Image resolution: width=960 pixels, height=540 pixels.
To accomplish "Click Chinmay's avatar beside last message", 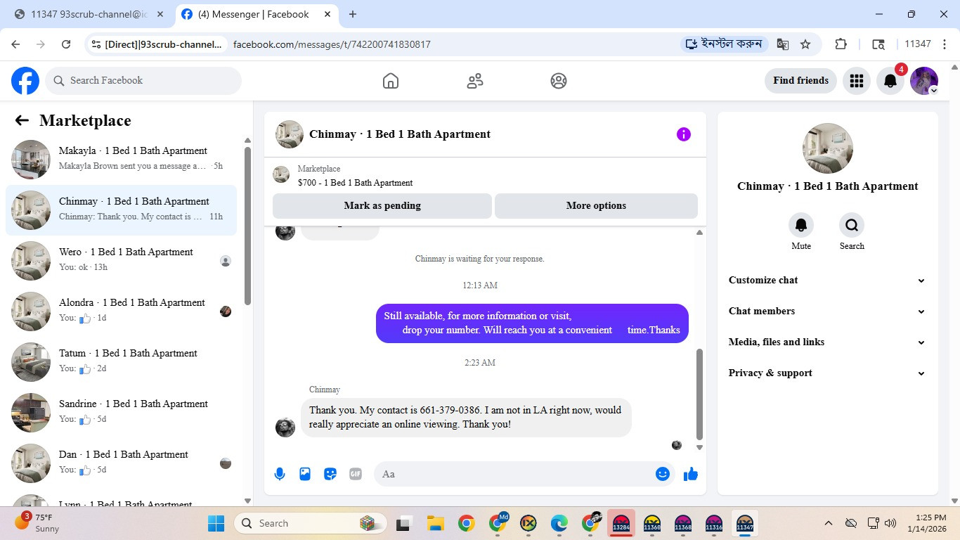I will [x=285, y=427].
